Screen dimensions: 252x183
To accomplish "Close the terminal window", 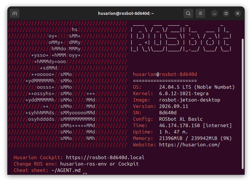I will 238,13.
